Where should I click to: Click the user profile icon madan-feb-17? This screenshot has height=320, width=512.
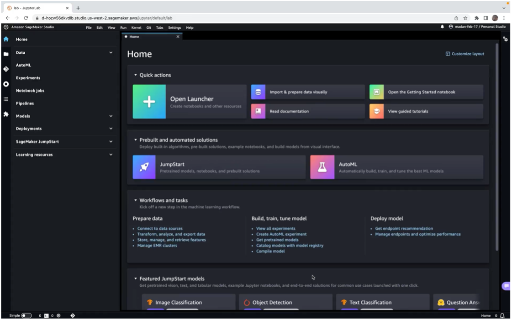[x=451, y=27]
